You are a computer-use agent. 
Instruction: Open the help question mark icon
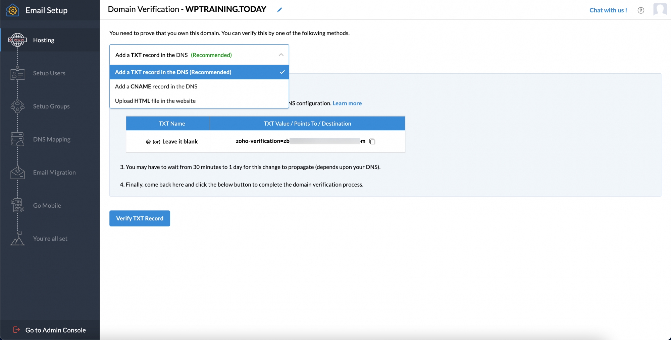coord(640,10)
